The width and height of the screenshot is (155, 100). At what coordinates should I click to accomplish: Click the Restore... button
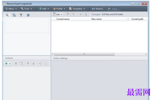(x=98, y=9)
